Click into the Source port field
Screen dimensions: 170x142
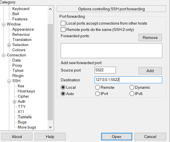tap(105, 70)
